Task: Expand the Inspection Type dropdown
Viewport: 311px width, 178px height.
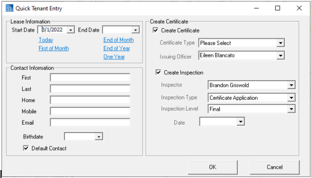Action: [x=291, y=97]
